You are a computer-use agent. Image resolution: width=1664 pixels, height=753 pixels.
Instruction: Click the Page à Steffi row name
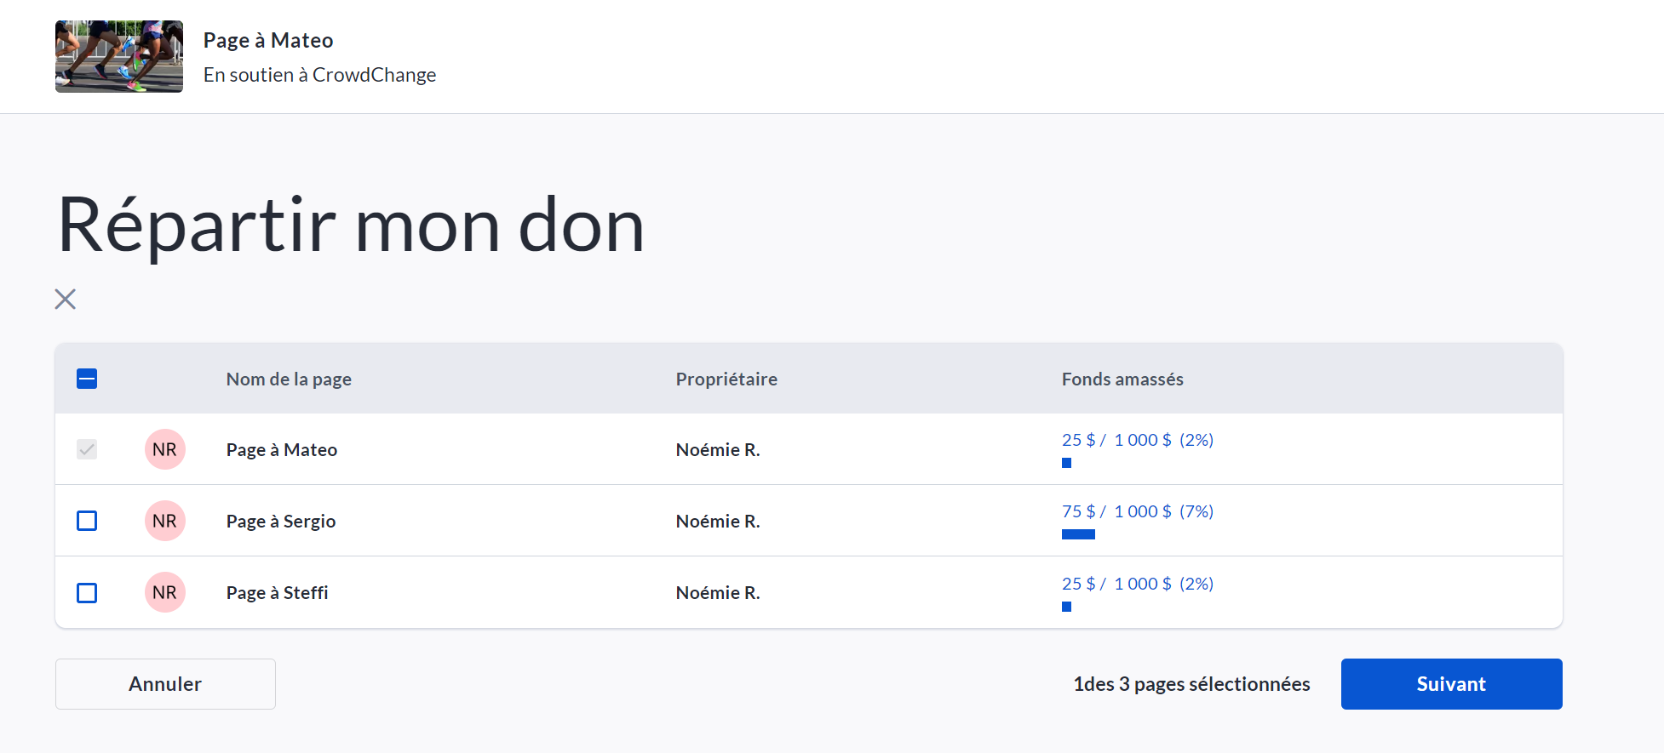tap(277, 592)
